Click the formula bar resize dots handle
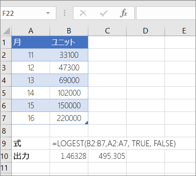Viewport: 196px width, 176px height. click(x=64, y=13)
